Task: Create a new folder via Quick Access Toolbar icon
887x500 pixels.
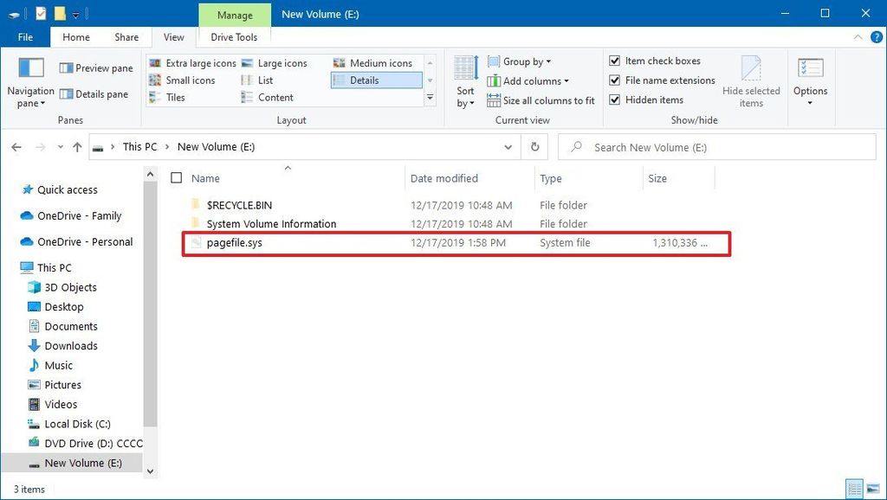Action: 59,14
